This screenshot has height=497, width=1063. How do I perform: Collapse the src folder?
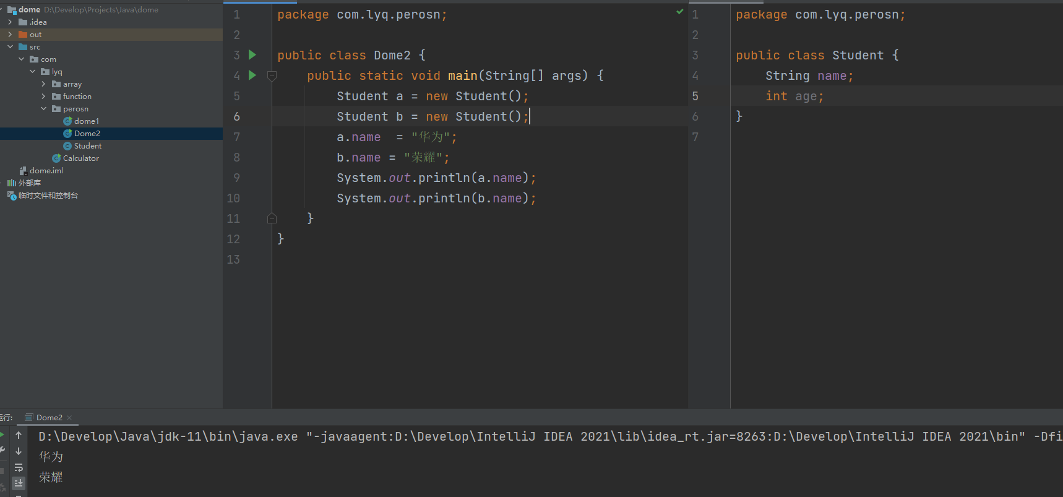(x=10, y=47)
